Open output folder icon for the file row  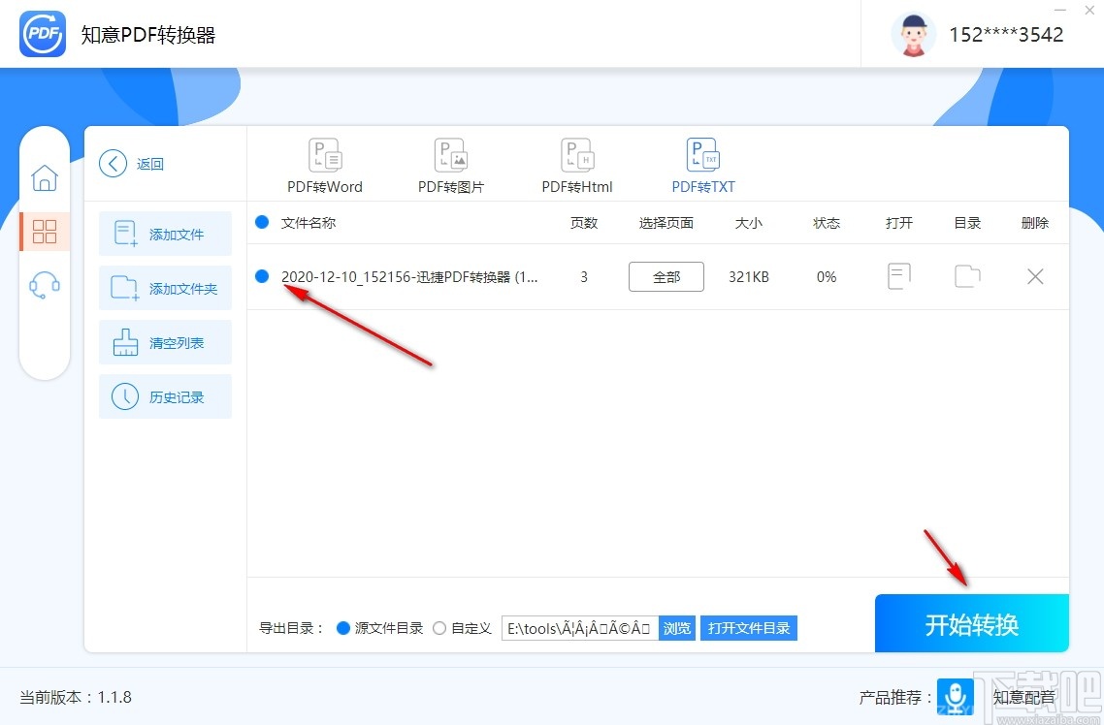coord(966,276)
